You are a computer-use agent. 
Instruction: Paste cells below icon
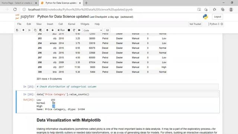click(x=41, y=30)
